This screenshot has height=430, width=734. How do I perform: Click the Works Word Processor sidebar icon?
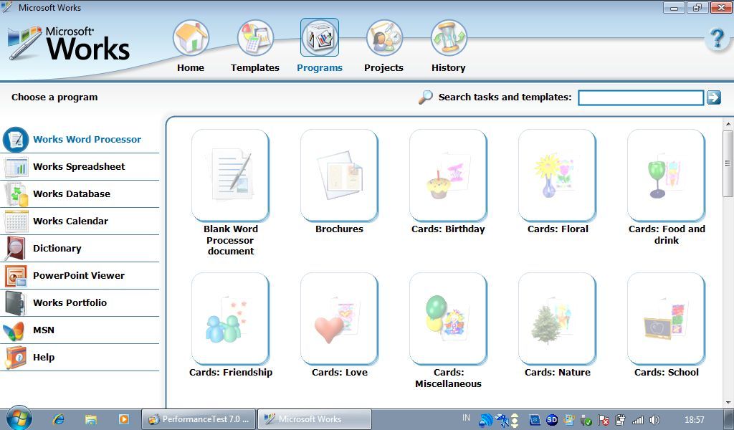coord(16,140)
